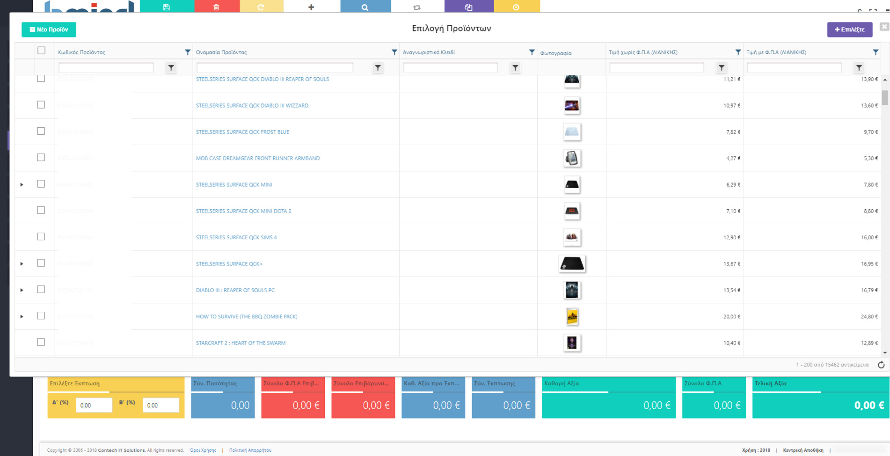Open filter menu for Αναγνωριστικό Κλειδί column header
The width and height of the screenshot is (890, 456).
pos(532,52)
